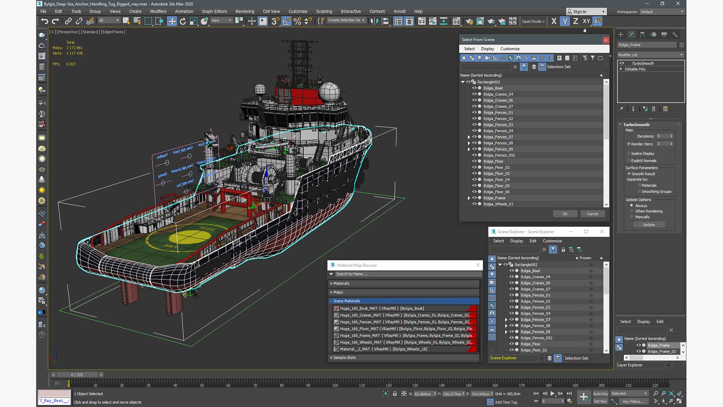Click Pin Stack icon below modifier list
Viewport: 723px width, 407px height.
pos(621,109)
